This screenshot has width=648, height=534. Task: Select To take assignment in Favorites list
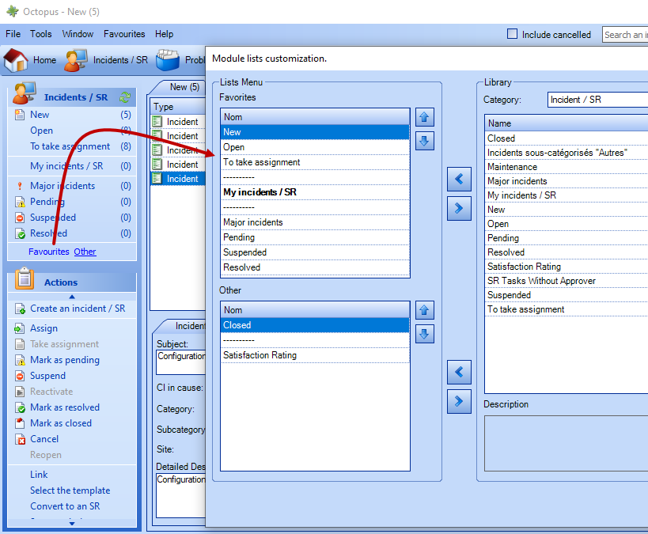pos(315,162)
